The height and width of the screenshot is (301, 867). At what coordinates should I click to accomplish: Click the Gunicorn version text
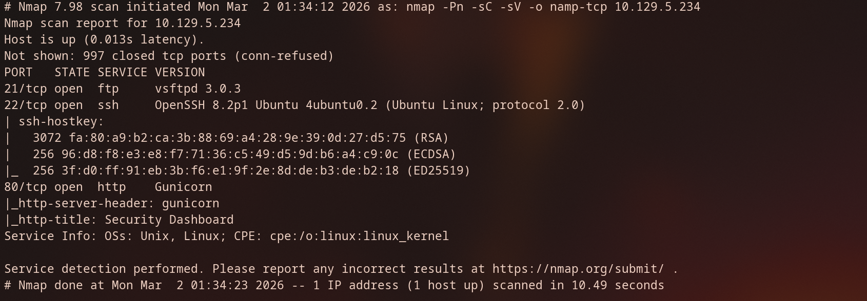(x=183, y=187)
